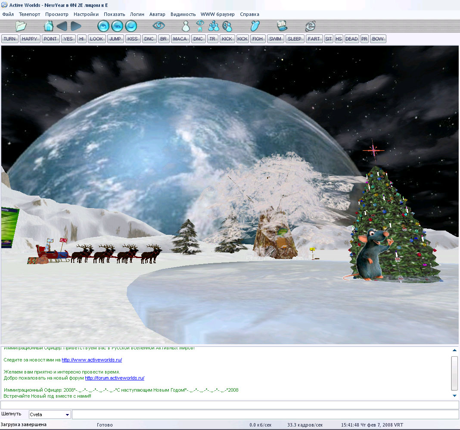This screenshot has width=460, height=430.
Task: Expand the whisper recipient dropdown showing Cveta
Action: point(67,415)
